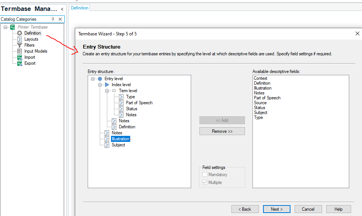Click the Remove button
This screenshot has height=216, width=362.
222,131
